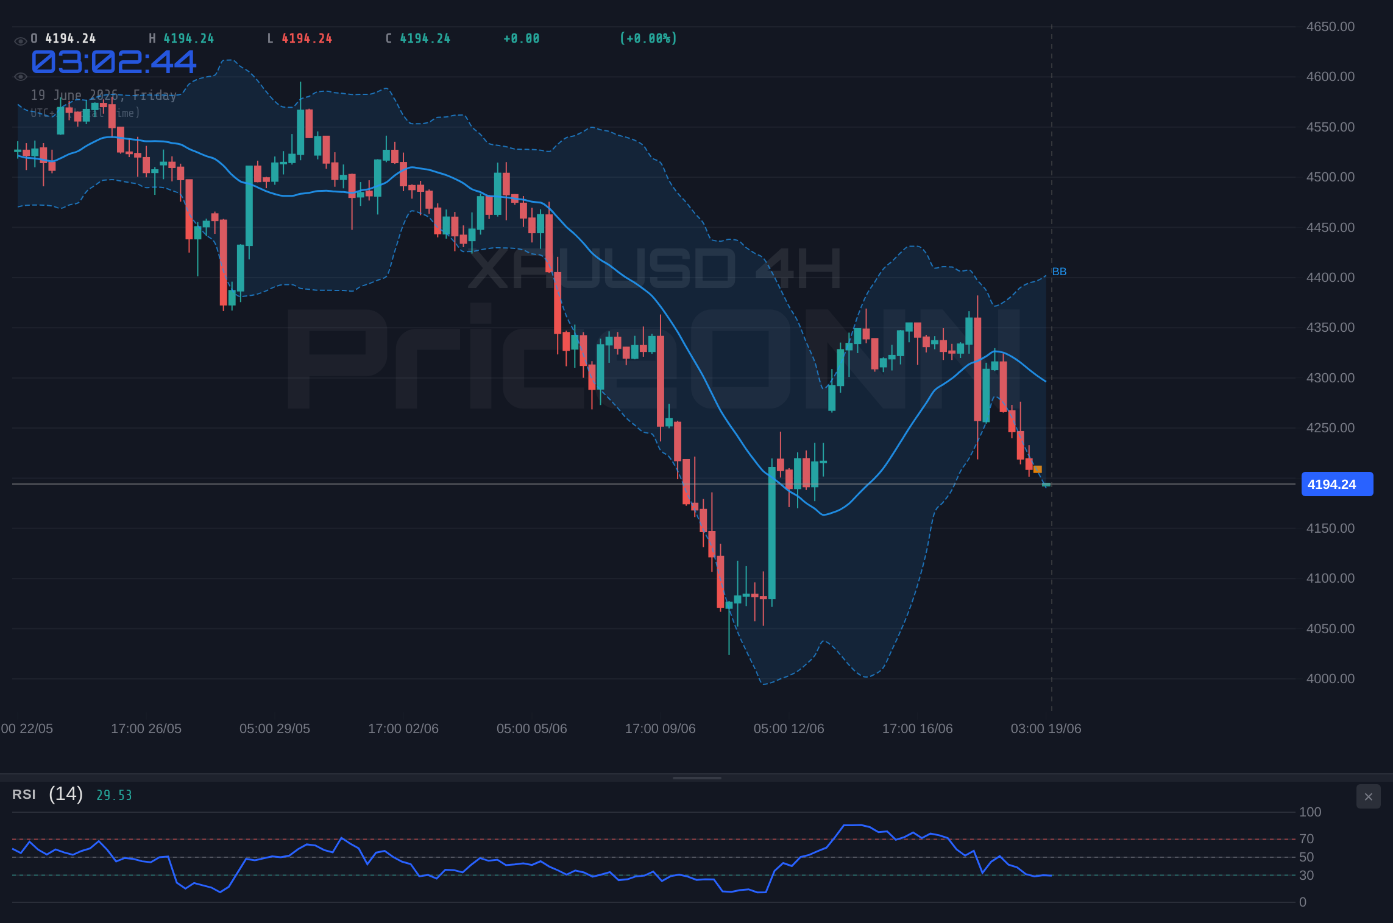The height and width of the screenshot is (923, 1393).
Task: Click the RSI axis label 30
Action: click(1306, 876)
